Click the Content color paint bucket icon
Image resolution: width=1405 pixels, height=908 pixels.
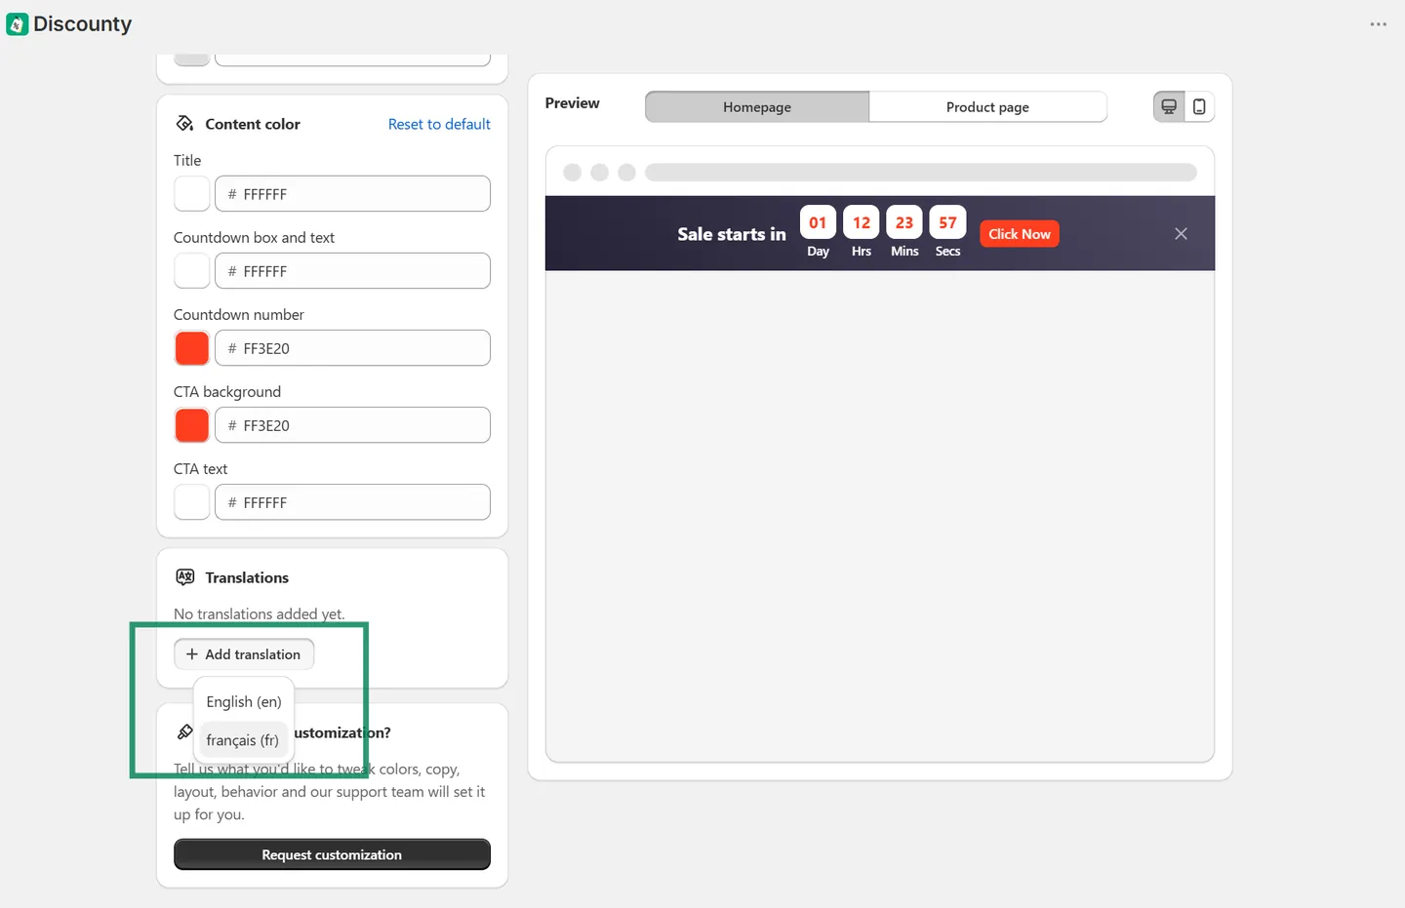[x=184, y=124]
